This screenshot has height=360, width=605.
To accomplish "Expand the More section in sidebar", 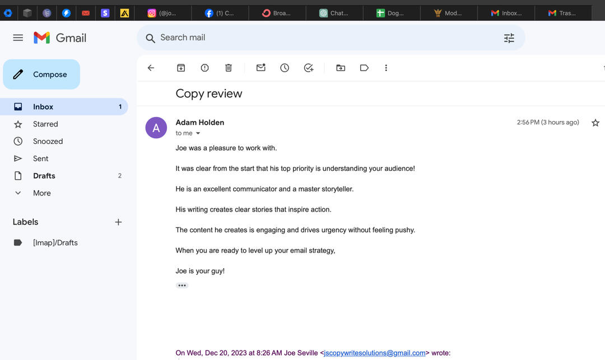I will coord(41,193).
